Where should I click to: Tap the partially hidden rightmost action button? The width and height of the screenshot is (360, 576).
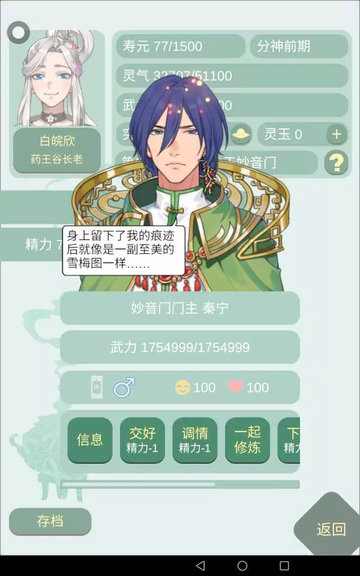pyautogui.click(x=289, y=440)
